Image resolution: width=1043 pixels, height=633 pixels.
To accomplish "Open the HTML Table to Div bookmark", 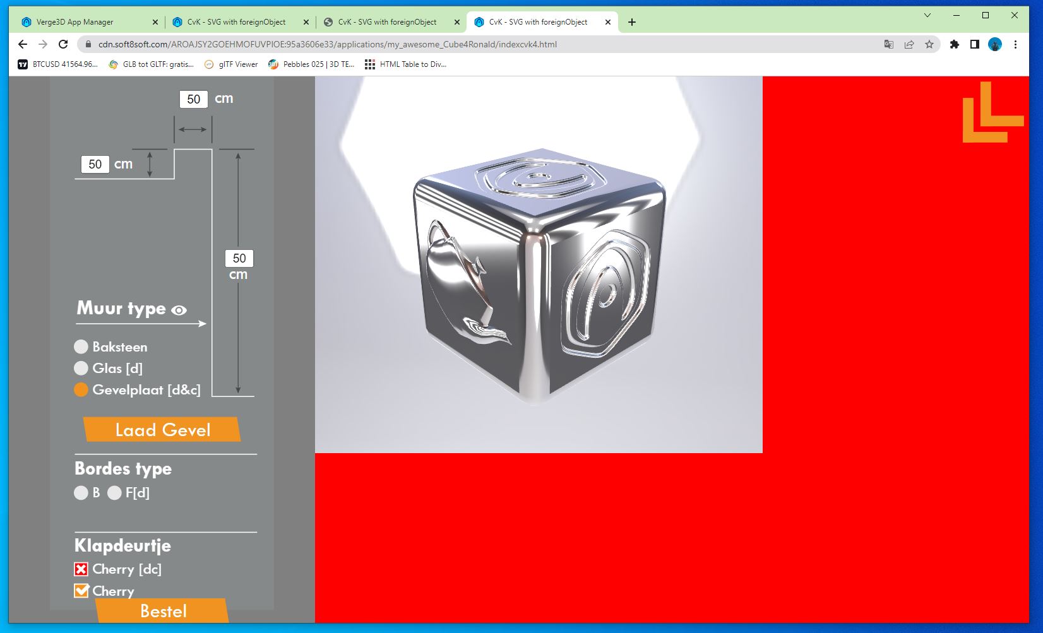I will point(406,64).
